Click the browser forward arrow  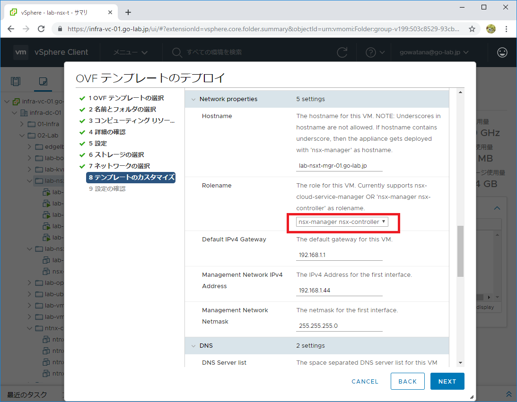(x=26, y=29)
